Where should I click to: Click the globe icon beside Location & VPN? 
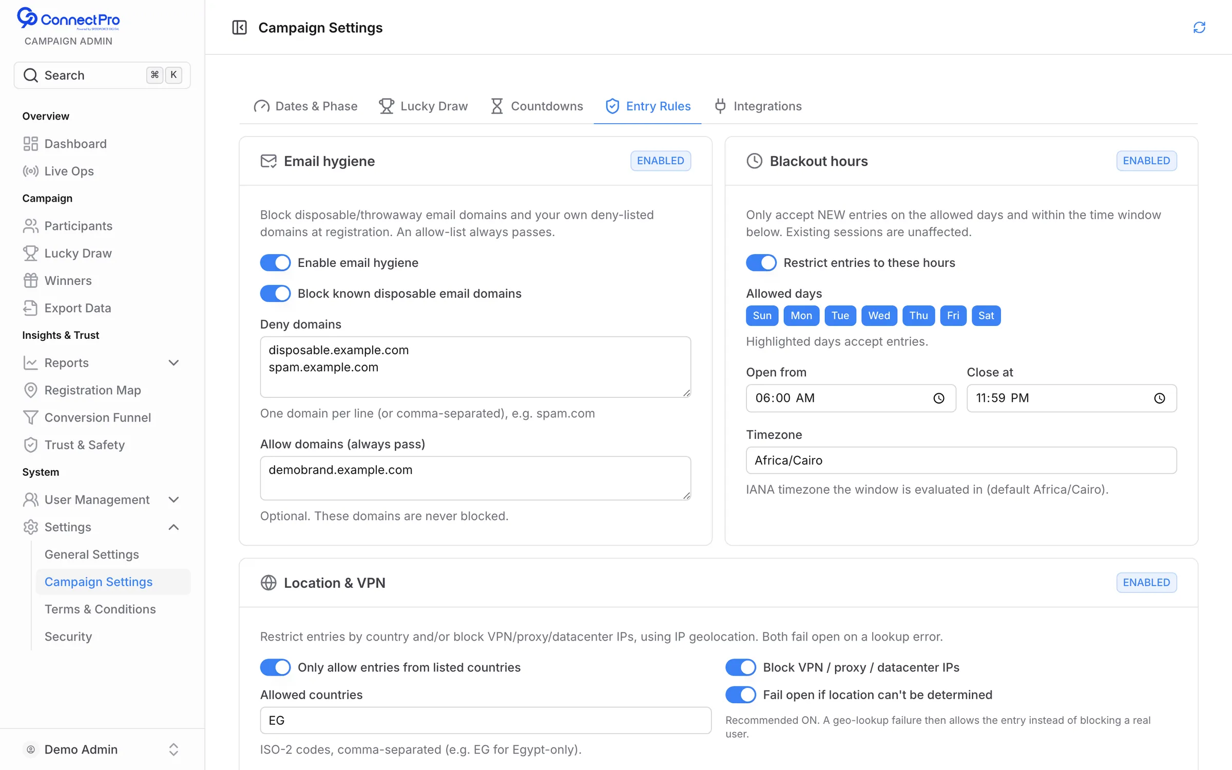pos(268,583)
